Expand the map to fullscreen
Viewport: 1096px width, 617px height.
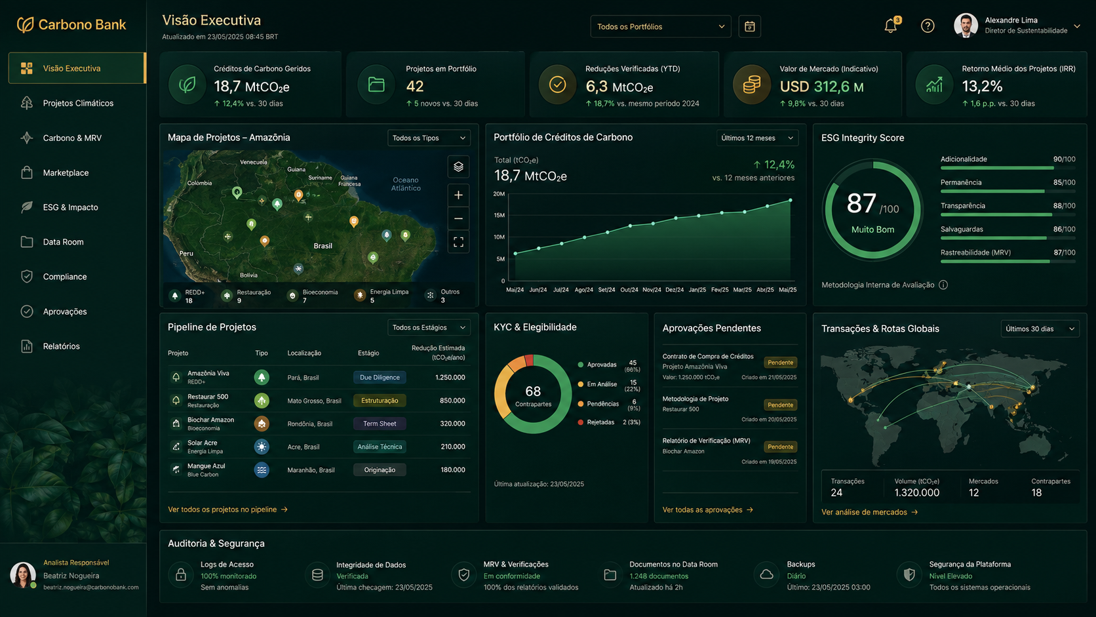(x=458, y=243)
